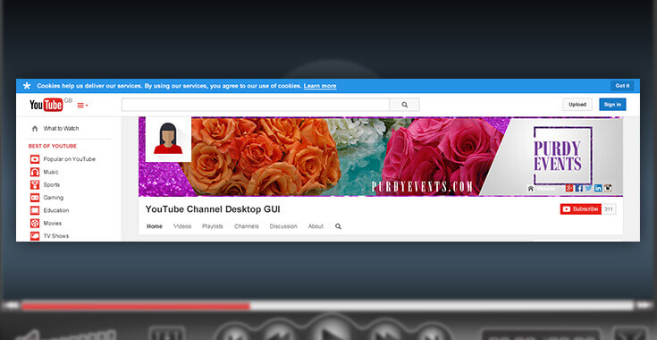Select the TV Shows label in sidebar
The height and width of the screenshot is (340, 657).
[56, 236]
